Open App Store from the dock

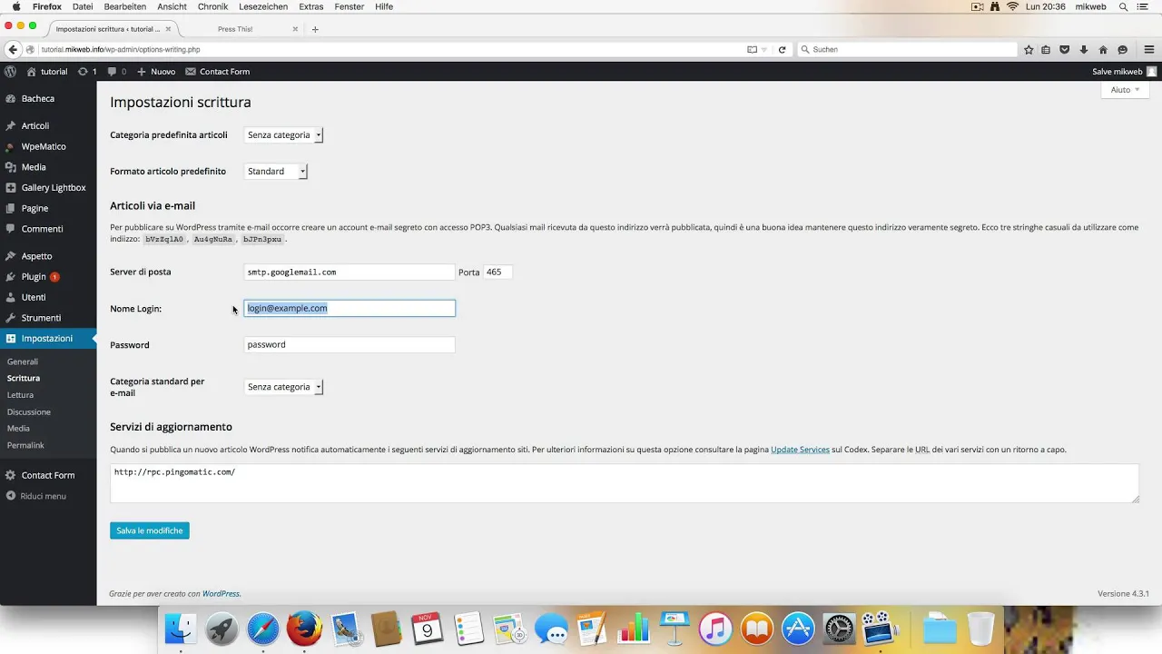(x=798, y=629)
